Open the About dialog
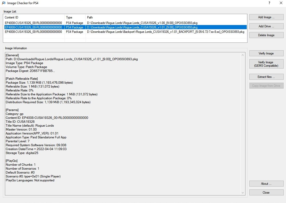286x203 pixels. 266,184
